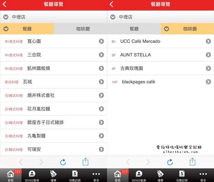Tap arrow icon next to 丸亀製麵
The image size is (214, 182).
pos(101,136)
